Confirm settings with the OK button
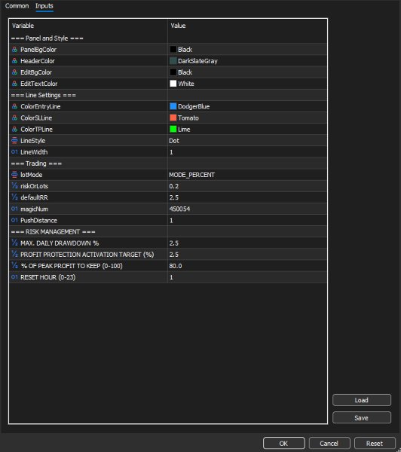 pyautogui.click(x=284, y=444)
